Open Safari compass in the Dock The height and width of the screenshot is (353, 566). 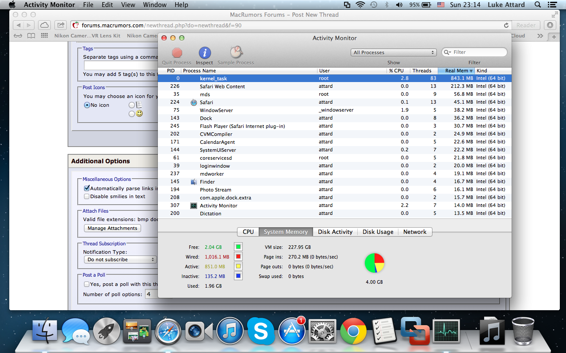click(168, 331)
